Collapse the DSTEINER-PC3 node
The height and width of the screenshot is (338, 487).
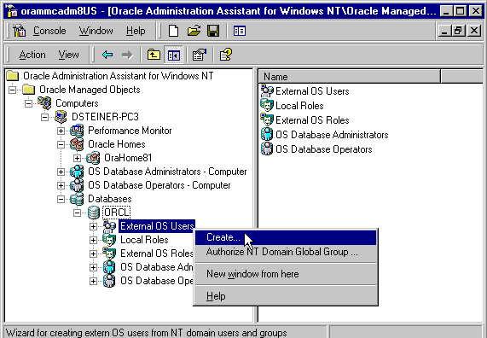(44, 117)
